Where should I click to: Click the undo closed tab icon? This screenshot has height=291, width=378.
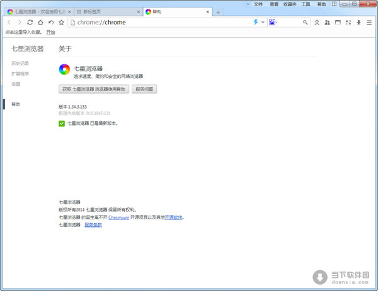(51, 23)
